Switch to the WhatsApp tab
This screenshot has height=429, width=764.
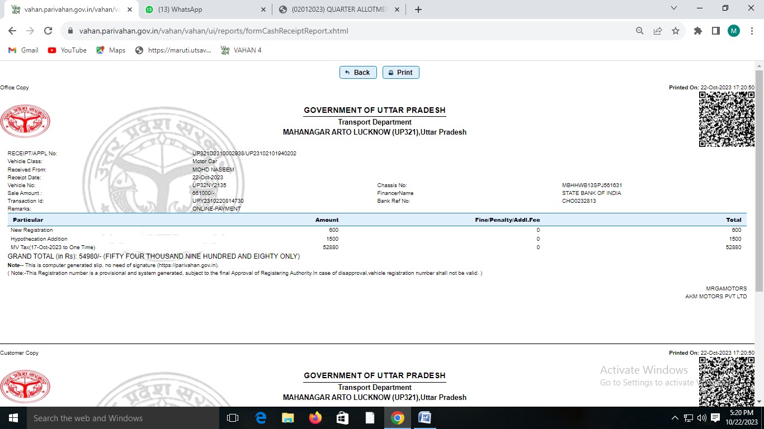[205, 9]
